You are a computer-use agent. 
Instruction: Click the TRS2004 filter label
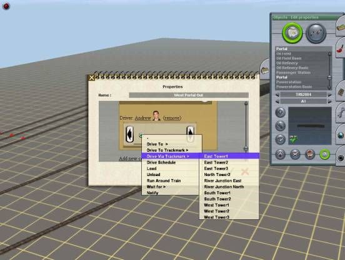303,95
